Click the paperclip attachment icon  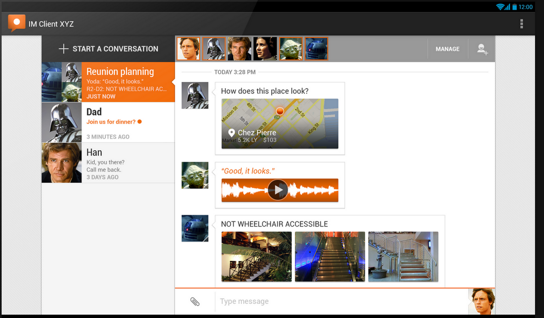(x=195, y=302)
